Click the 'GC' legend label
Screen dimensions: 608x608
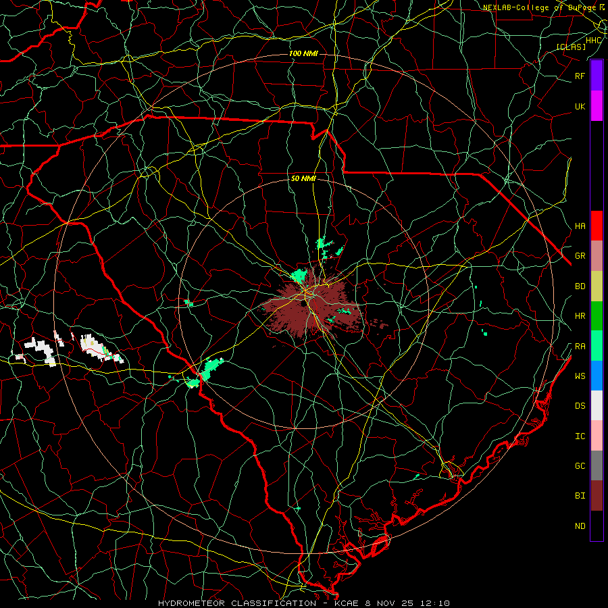(580, 466)
